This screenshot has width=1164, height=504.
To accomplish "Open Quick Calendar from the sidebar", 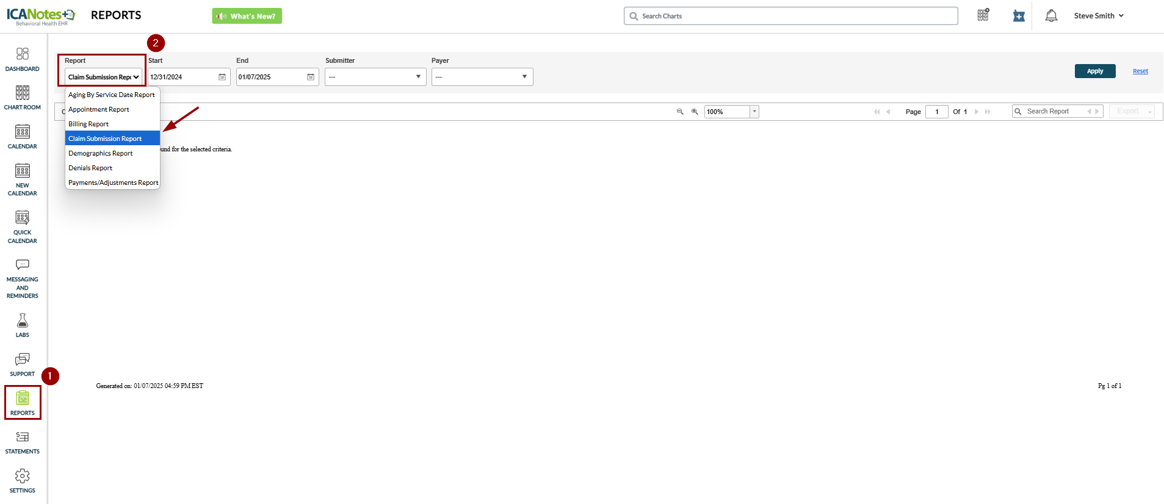I will [x=23, y=227].
